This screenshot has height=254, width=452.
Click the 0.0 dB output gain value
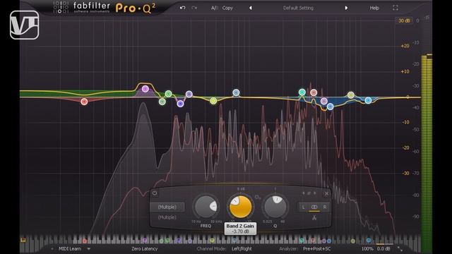point(383,248)
